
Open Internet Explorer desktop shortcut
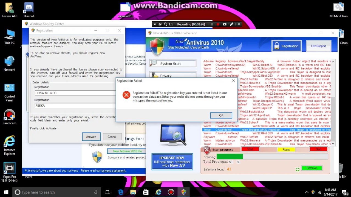coord(10,146)
